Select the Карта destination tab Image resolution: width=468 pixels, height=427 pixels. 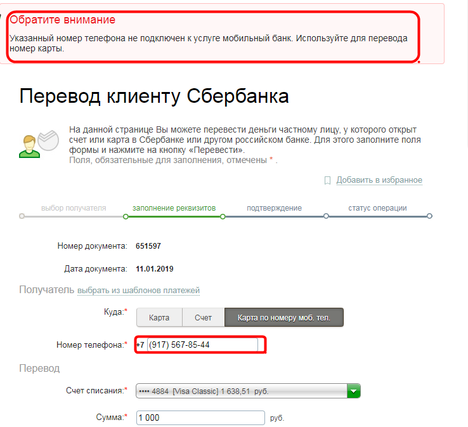point(159,317)
